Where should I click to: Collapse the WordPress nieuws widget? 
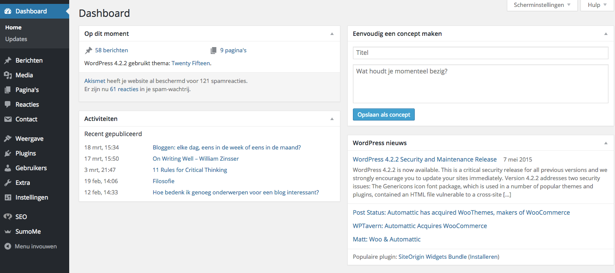(x=605, y=143)
